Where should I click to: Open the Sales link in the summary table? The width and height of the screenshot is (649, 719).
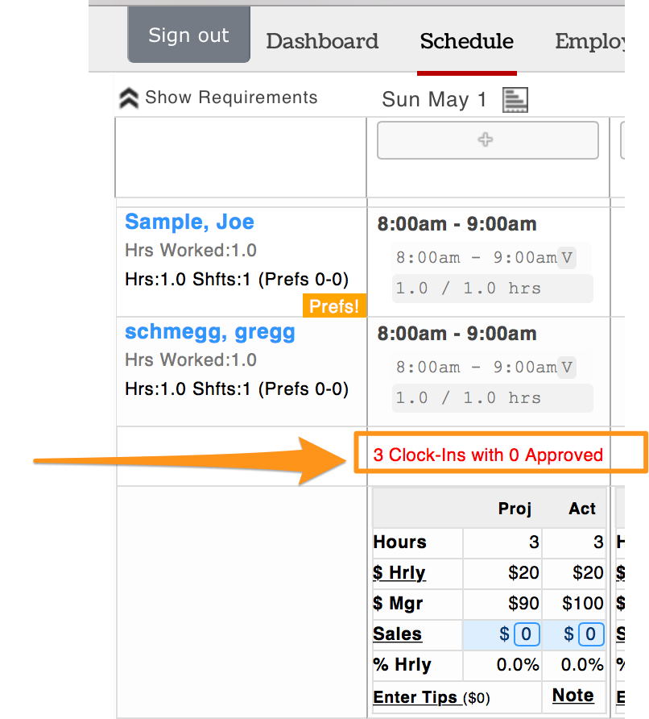397,634
